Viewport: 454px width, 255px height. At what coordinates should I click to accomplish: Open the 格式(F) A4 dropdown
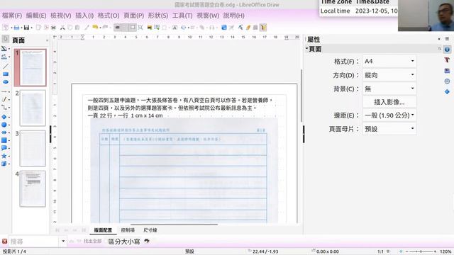[x=389, y=62]
